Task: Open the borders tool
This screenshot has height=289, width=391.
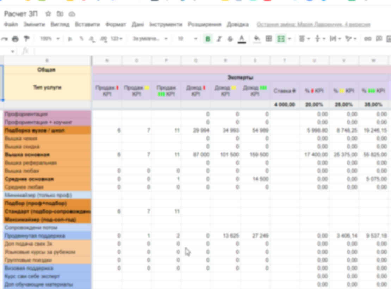Action: click(268, 39)
